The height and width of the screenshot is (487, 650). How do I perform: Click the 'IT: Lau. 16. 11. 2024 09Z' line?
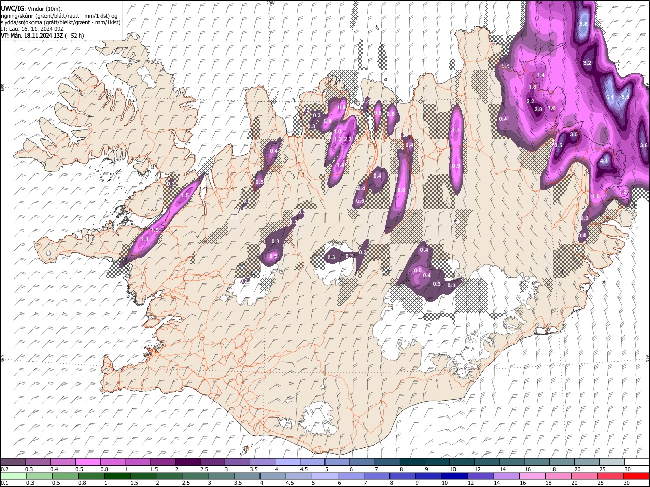click(x=31, y=29)
